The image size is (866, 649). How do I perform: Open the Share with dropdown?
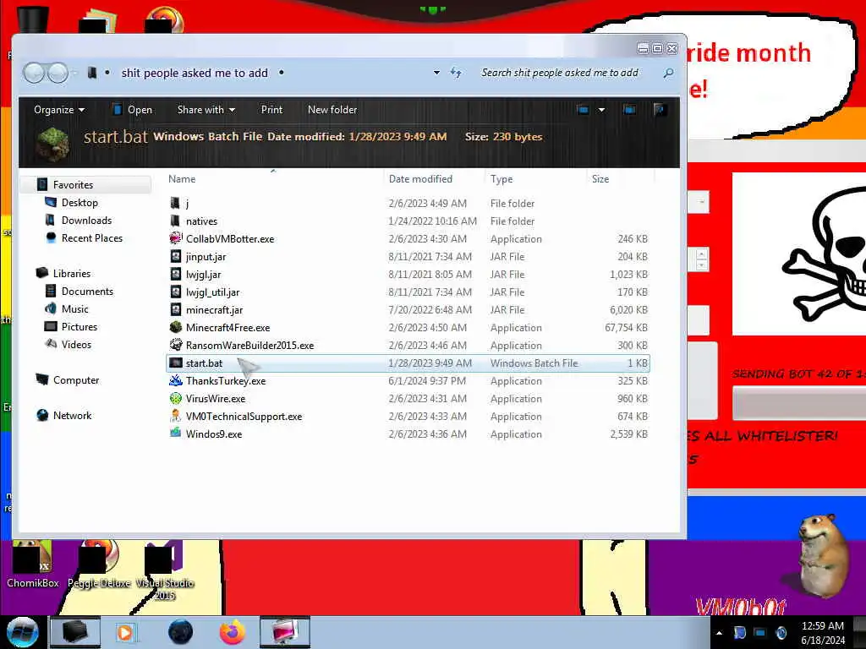click(x=206, y=110)
